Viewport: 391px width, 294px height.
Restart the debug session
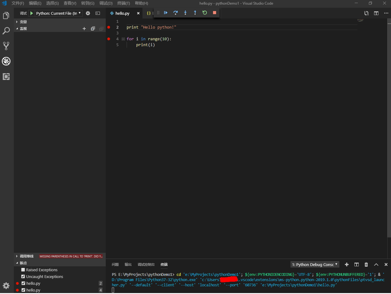click(x=205, y=13)
